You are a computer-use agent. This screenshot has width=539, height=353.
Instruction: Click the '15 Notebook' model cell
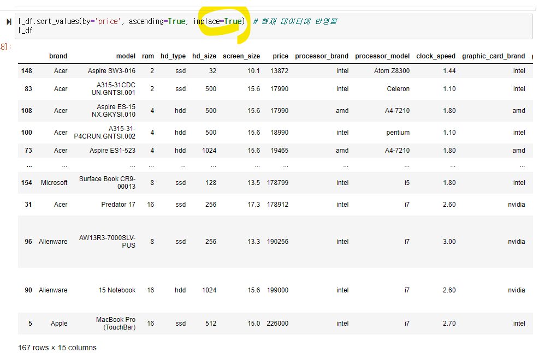click(117, 290)
